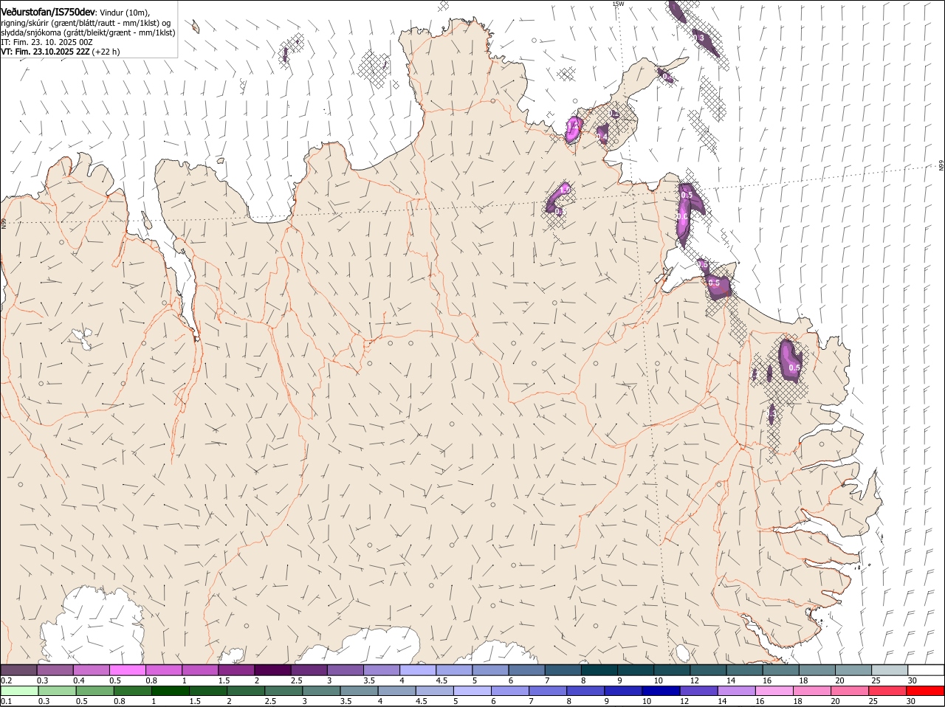Viewport: 945px width, 707px height.
Task: Pick the rain legend swatch between 14 and 16
Action: 737,691
